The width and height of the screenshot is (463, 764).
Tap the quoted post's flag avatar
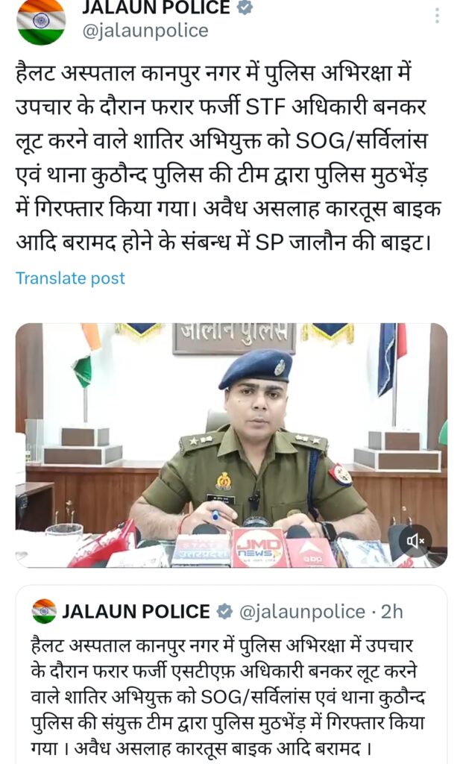point(44,612)
